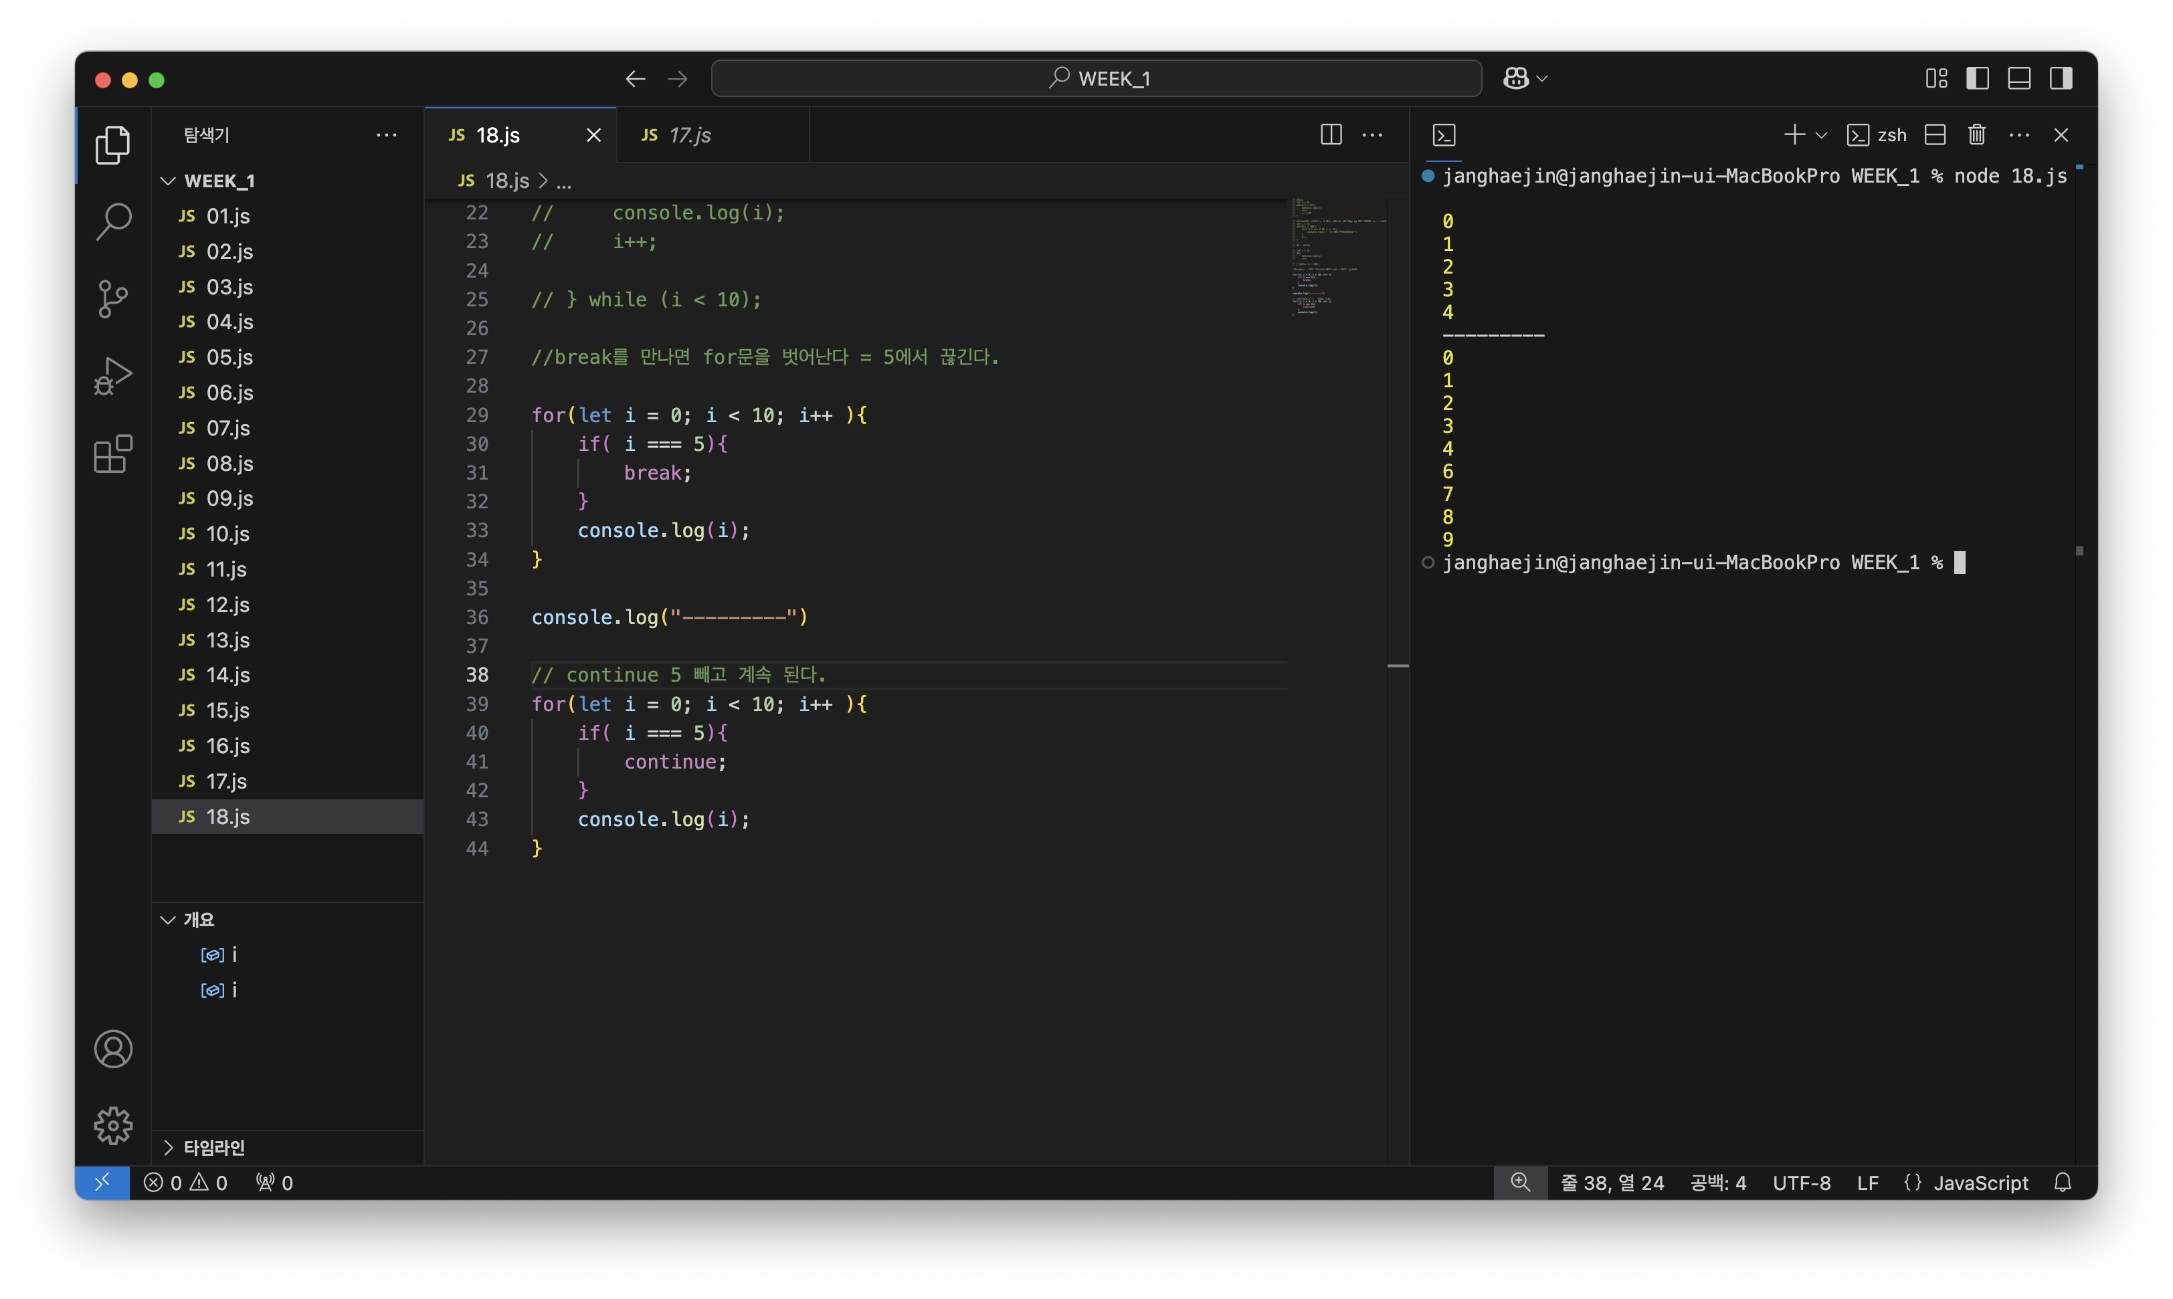Close the 18.js editor tab

(593, 135)
